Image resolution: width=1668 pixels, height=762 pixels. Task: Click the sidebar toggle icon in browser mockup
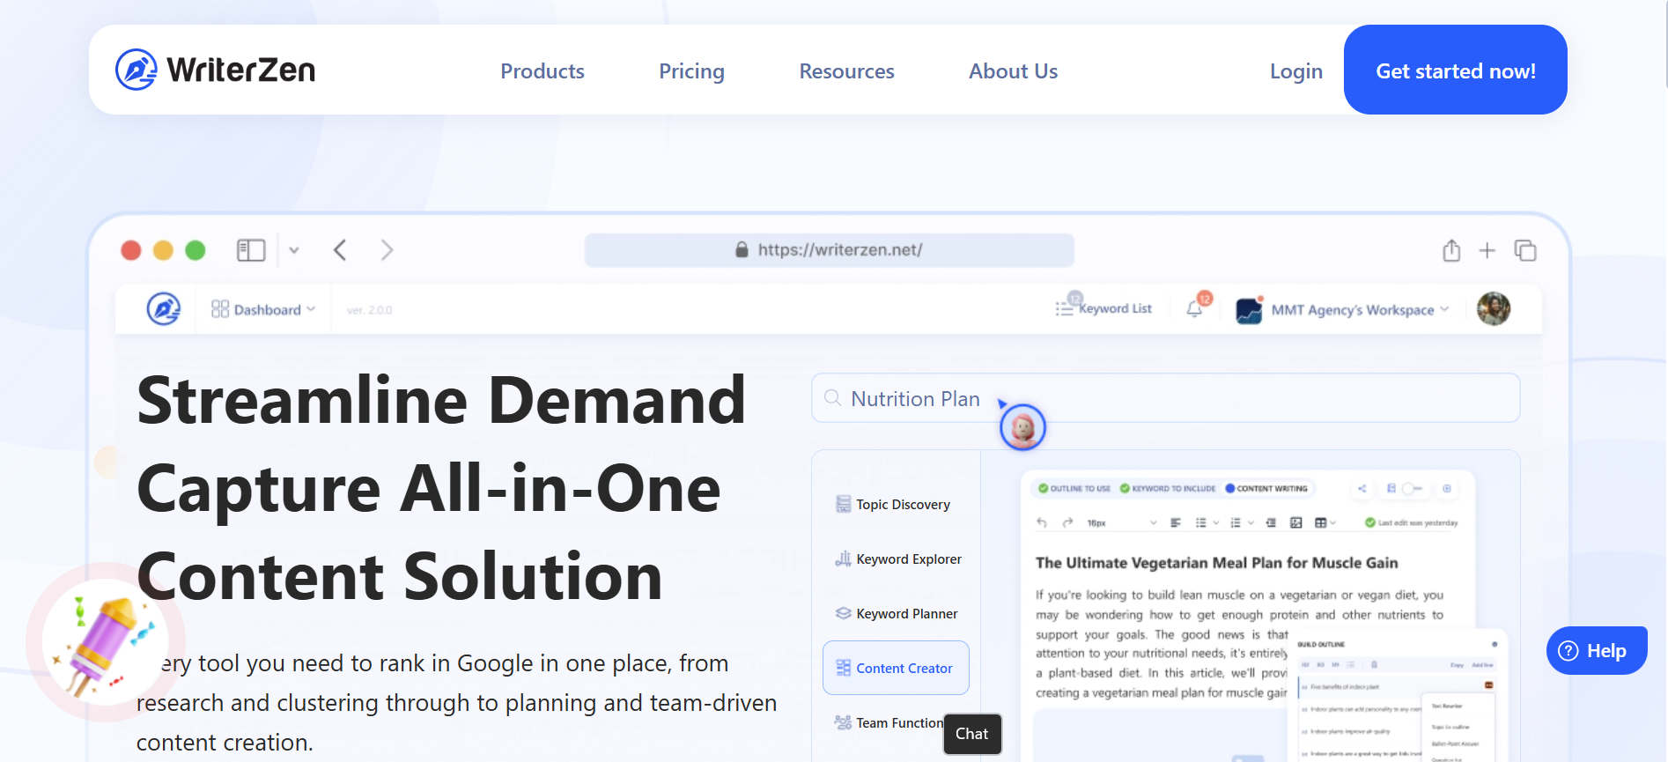tap(251, 250)
